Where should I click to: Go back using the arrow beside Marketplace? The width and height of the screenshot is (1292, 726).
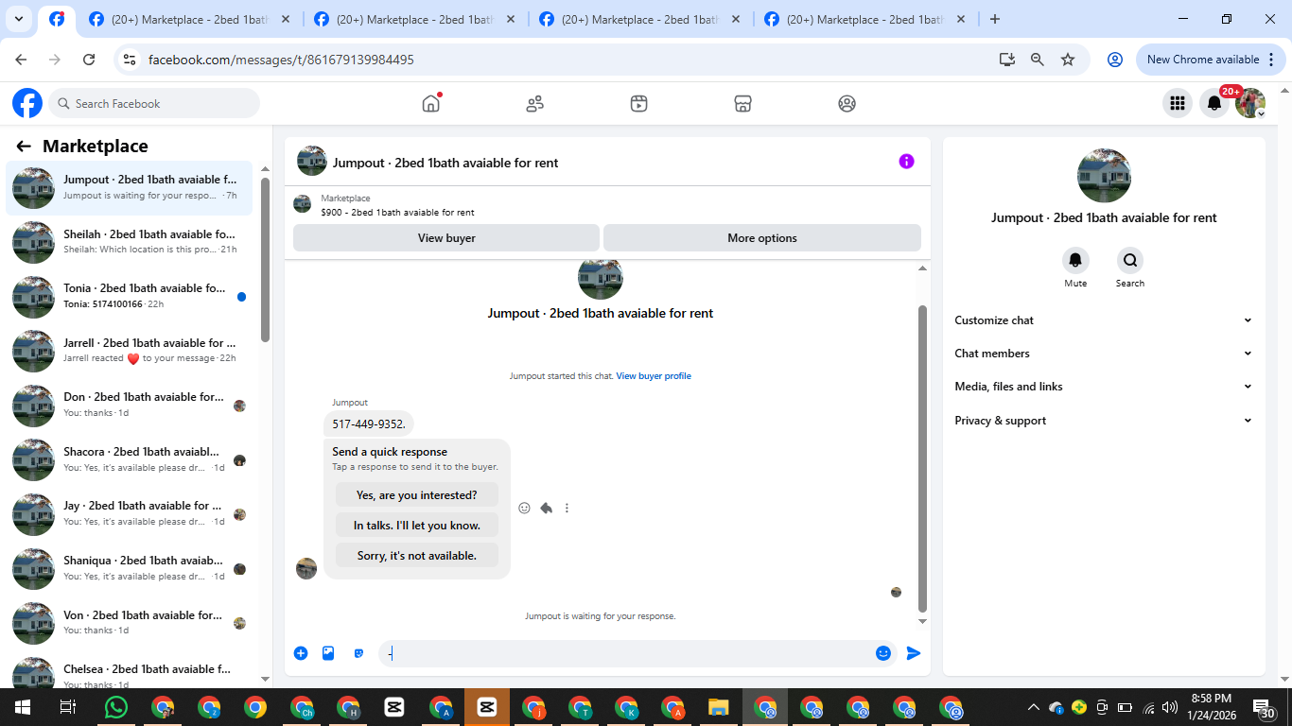(24, 146)
